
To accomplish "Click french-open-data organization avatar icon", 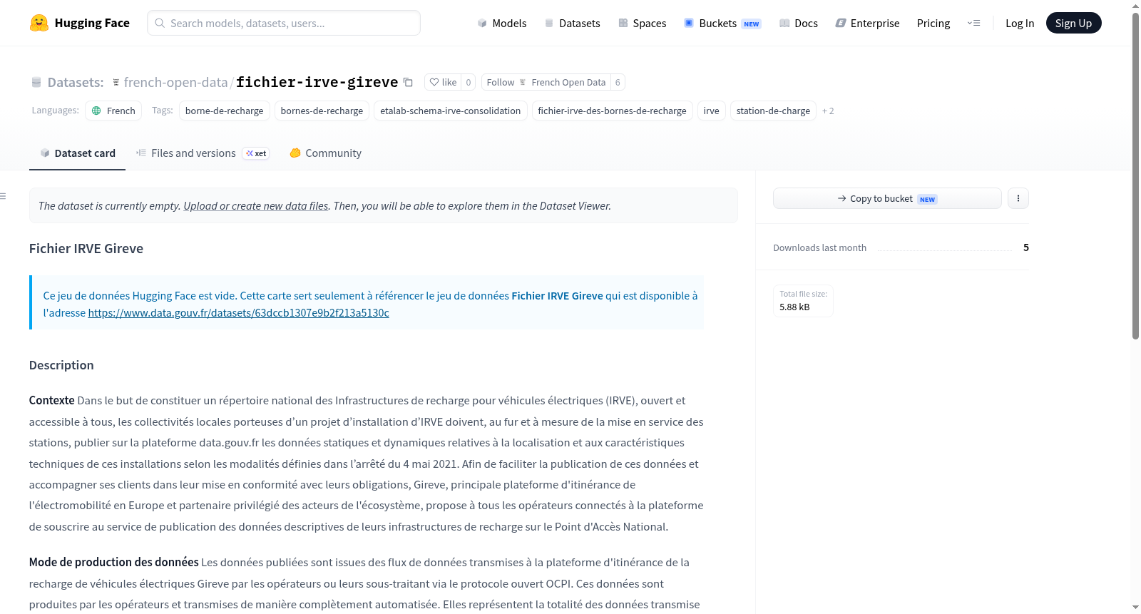I will pos(116,83).
